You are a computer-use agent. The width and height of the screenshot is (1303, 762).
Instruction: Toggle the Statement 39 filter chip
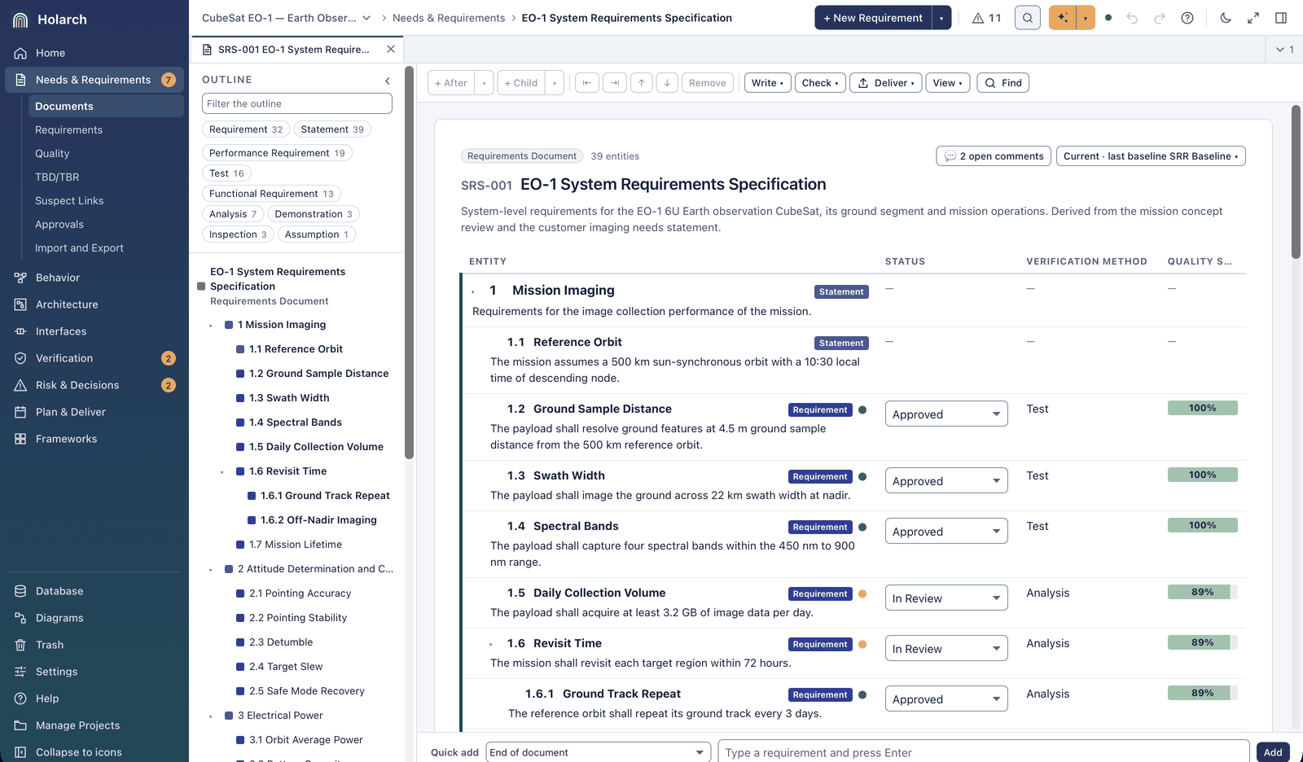(x=332, y=129)
